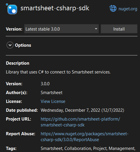Click the csharp-sdk/3.0.0/ReportAbuse link text

[x=70, y=140]
